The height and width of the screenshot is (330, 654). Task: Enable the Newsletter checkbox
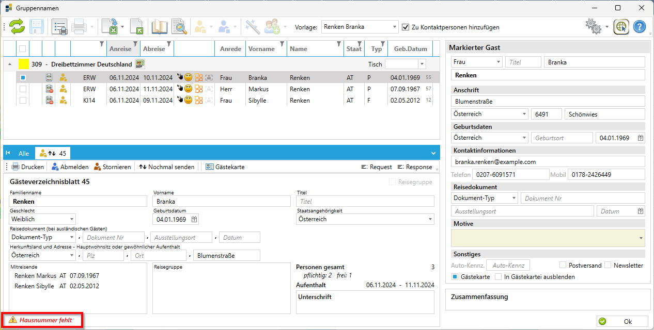(x=608, y=265)
